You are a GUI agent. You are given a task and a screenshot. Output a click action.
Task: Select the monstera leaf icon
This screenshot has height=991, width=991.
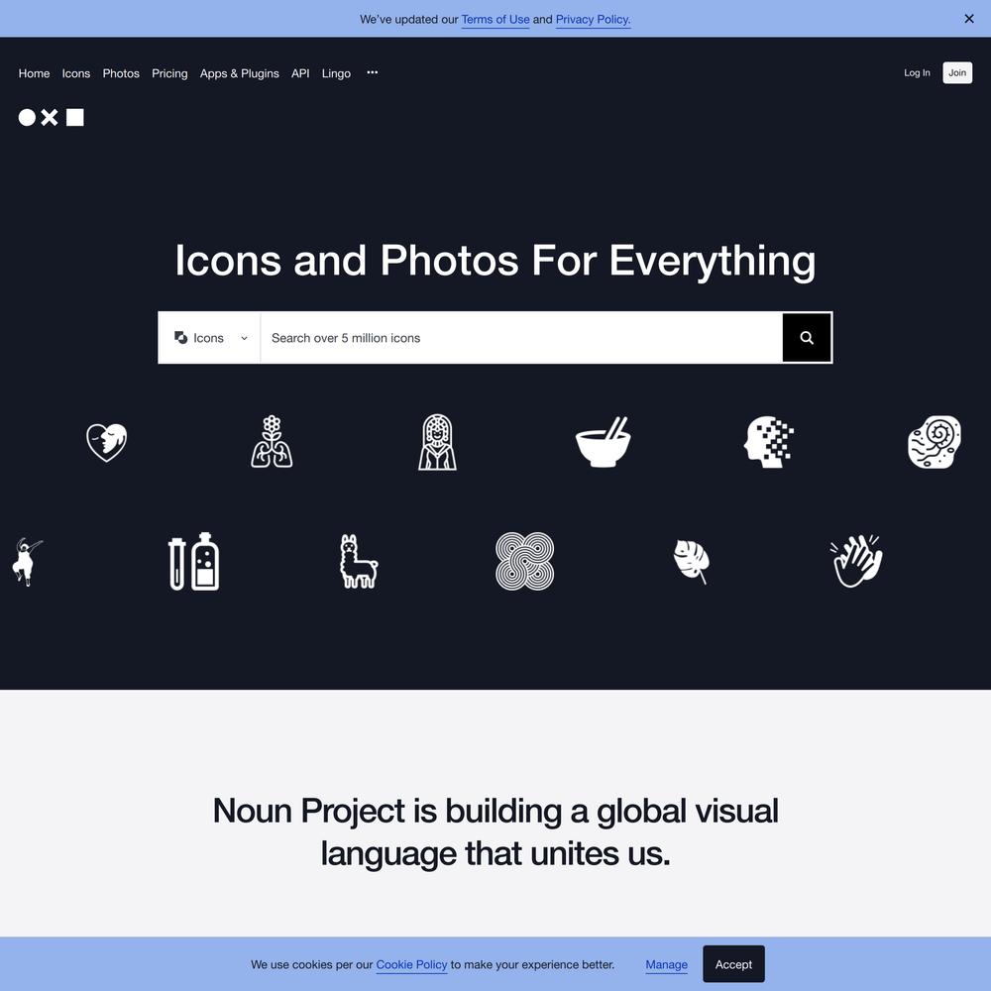[691, 562]
